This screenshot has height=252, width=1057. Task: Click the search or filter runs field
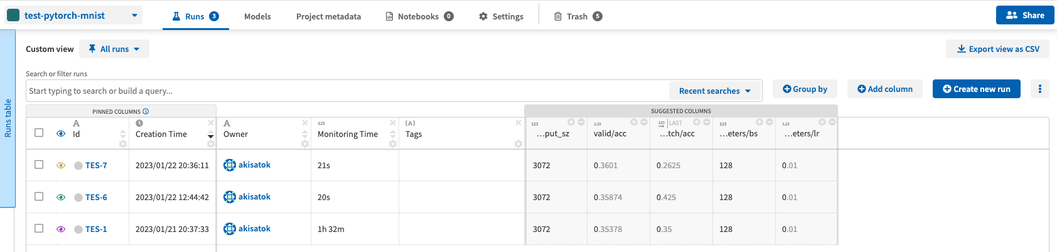[x=347, y=91]
